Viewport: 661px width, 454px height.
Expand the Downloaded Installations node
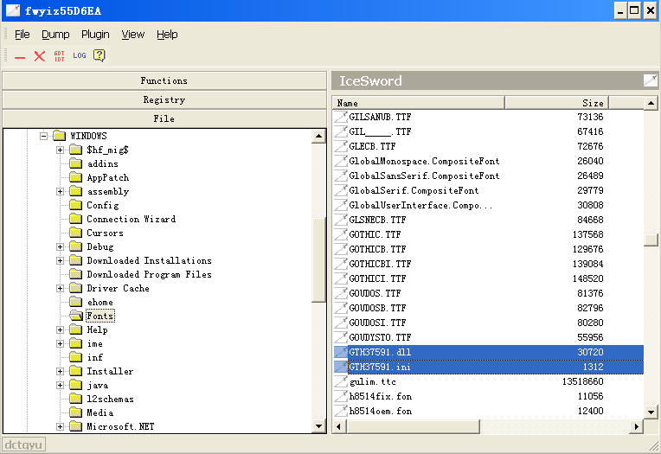(60, 260)
